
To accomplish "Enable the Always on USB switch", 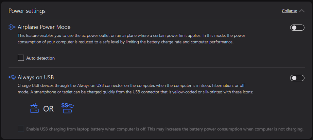I will coord(297,78).
